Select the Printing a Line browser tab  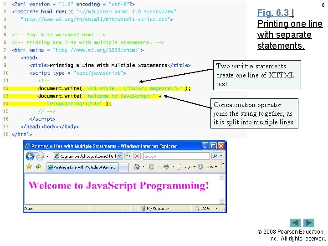coord(82,167)
